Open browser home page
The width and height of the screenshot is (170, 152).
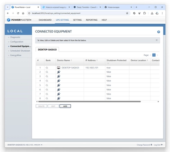pos(23,13)
